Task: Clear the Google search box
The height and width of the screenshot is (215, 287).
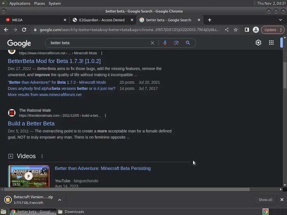Action: (x=152, y=43)
